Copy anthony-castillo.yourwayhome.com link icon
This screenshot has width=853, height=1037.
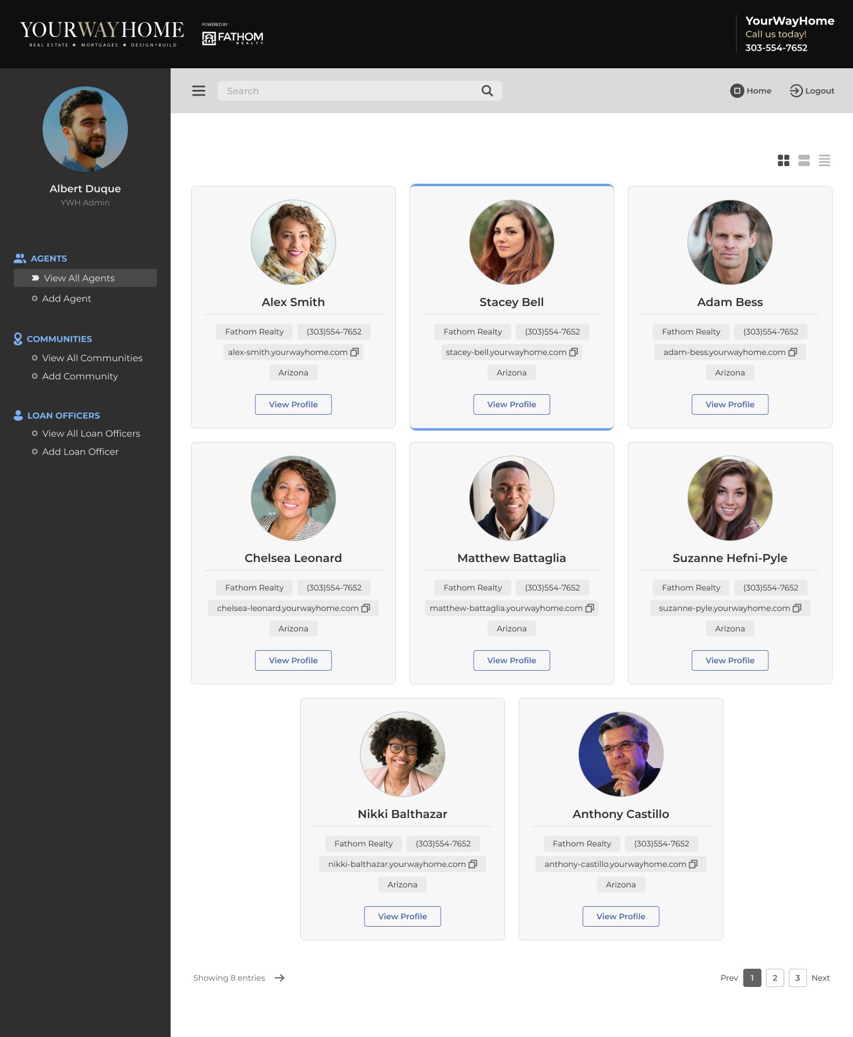click(693, 864)
